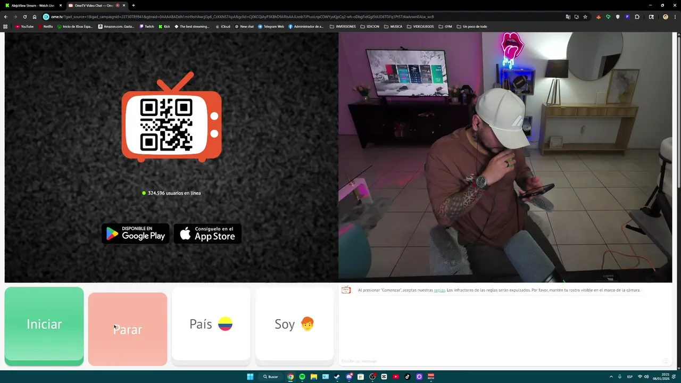This screenshot has height=383, width=681.
Task: Open the Telegram Web bookmark
Action: pos(271,27)
